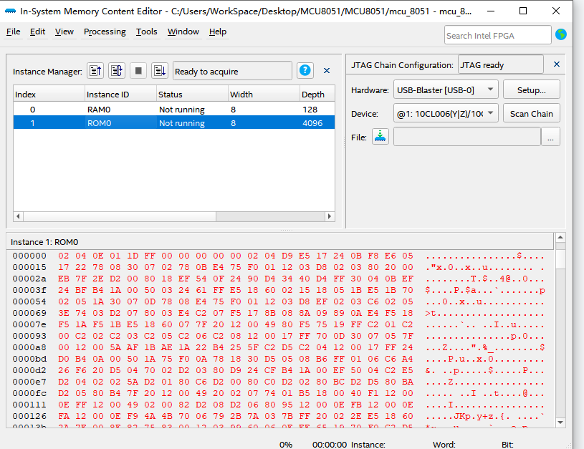Close the Instance Manager panel

point(327,71)
